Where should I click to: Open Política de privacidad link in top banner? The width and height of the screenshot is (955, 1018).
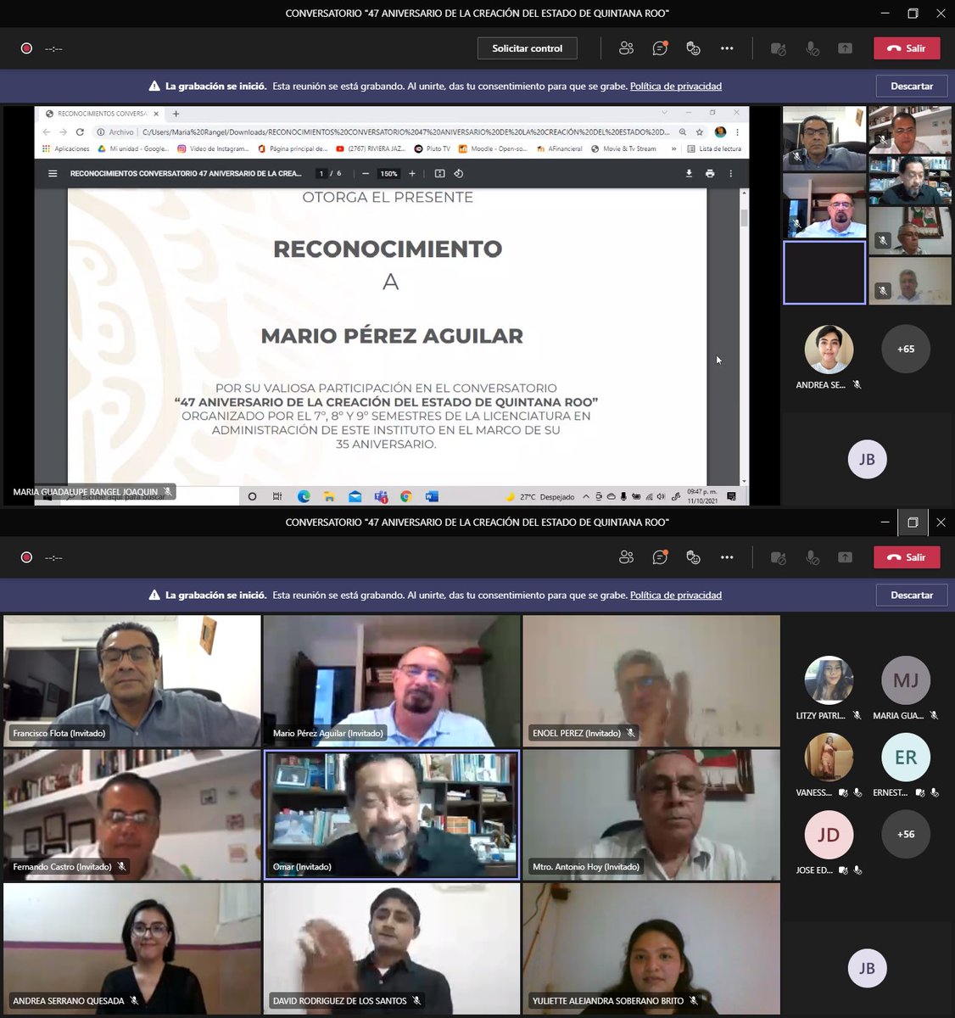pos(676,86)
